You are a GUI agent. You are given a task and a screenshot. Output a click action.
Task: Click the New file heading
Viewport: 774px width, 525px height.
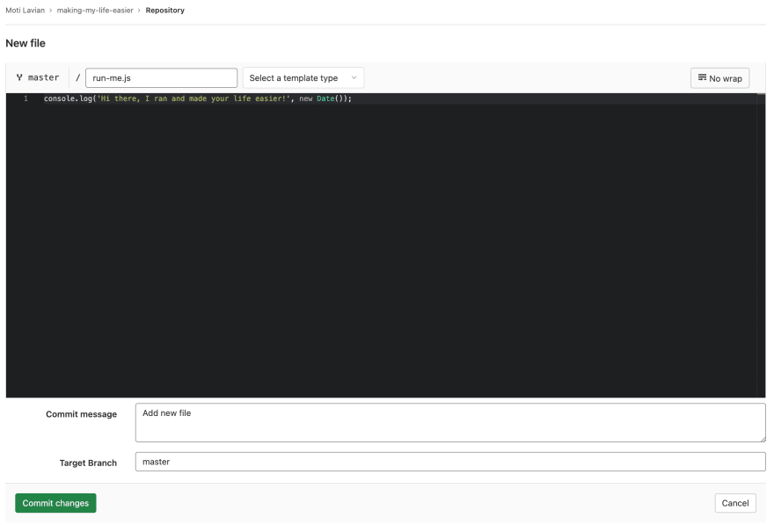26,43
